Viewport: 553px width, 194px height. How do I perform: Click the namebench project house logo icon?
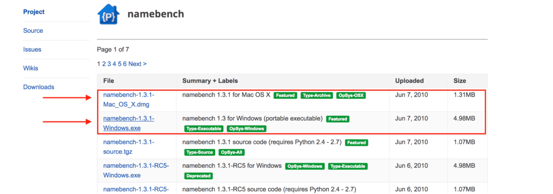pos(108,14)
